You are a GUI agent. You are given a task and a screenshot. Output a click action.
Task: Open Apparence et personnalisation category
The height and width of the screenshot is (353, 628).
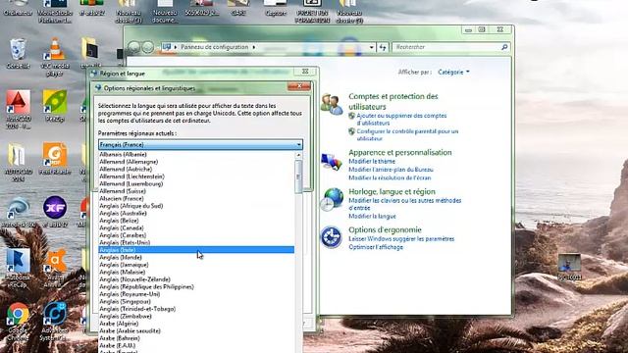tap(399, 152)
